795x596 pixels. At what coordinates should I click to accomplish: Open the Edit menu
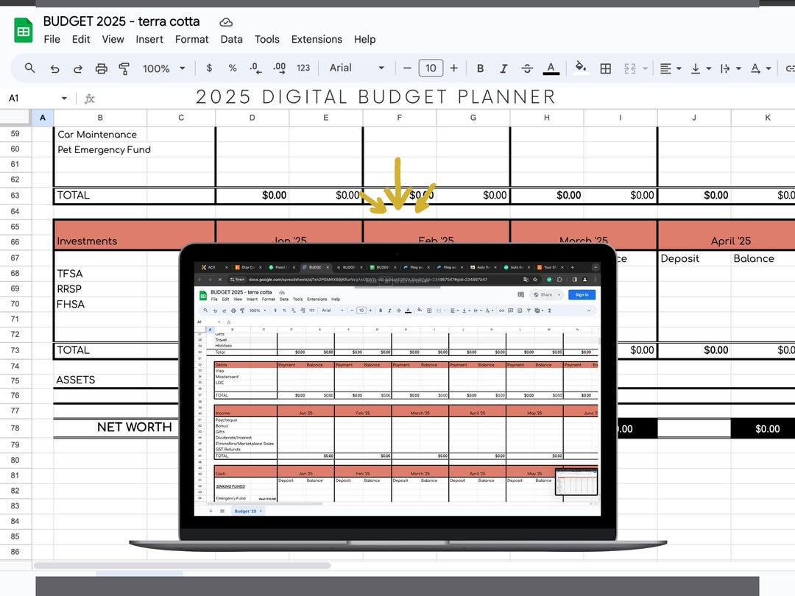point(81,39)
